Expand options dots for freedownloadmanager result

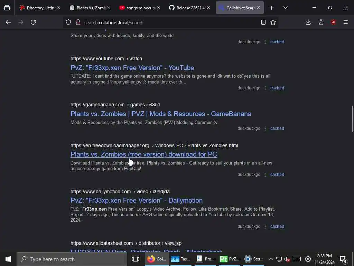point(265,175)
